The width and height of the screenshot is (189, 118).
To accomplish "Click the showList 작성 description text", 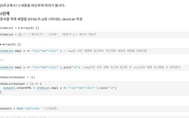I will (x=72, y=19).
